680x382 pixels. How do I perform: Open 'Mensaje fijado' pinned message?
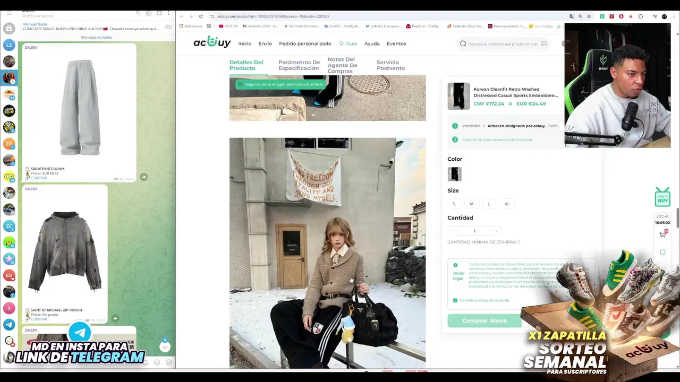click(90, 27)
